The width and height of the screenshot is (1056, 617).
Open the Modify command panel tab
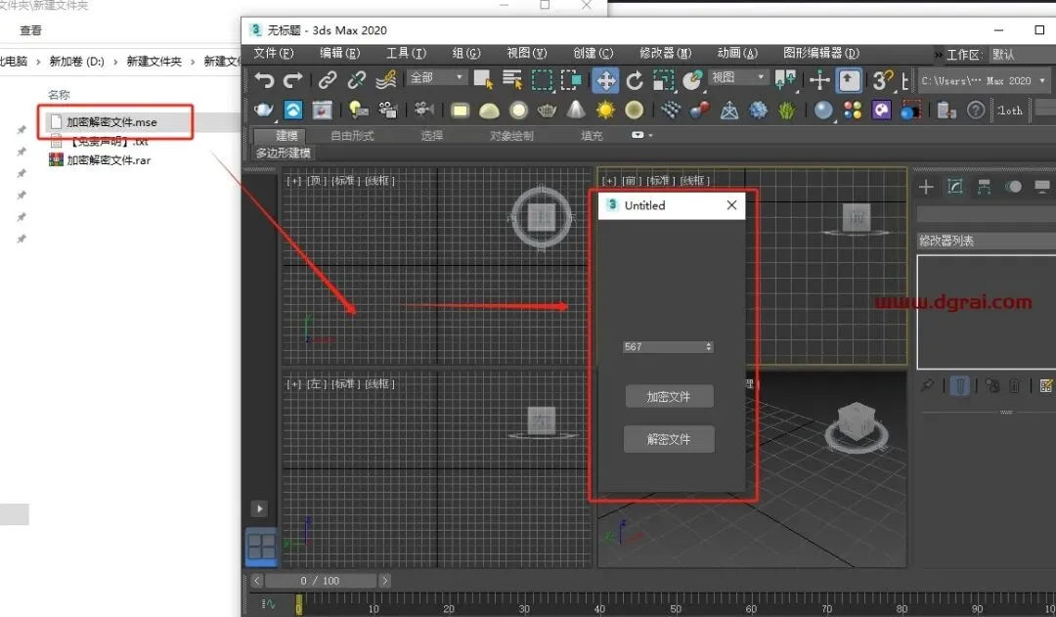pyautogui.click(x=955, y=187)
